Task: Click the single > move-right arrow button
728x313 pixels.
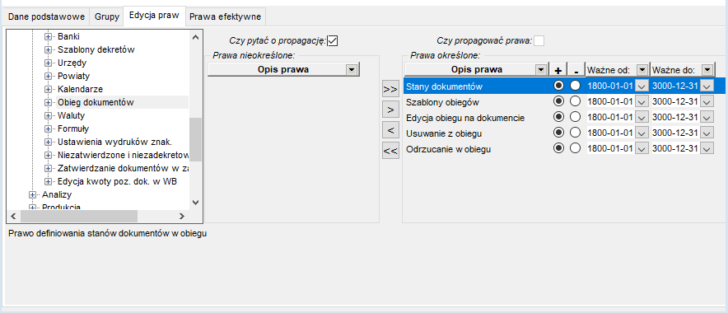Action: pyautogui.click(x=390, y=110)
